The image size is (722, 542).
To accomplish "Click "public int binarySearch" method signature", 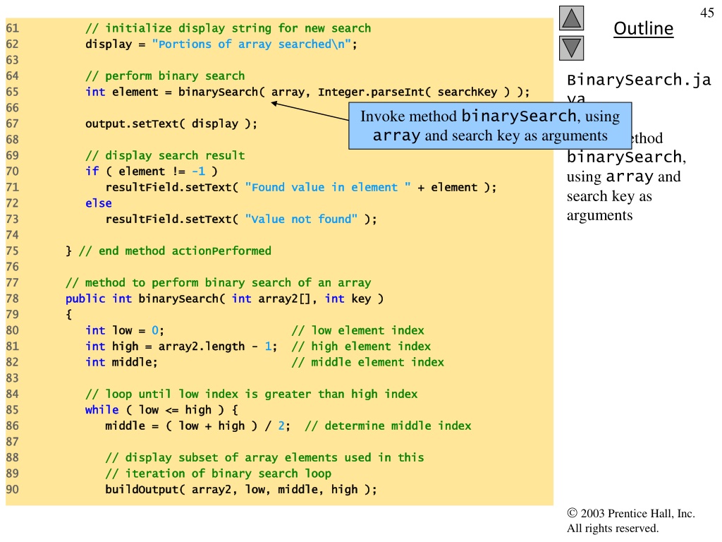I will pyautogui.click(x=224, y=299).
